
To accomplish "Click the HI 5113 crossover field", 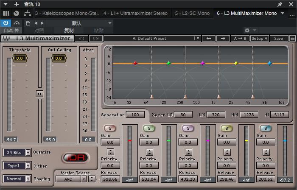I will 279,115.
